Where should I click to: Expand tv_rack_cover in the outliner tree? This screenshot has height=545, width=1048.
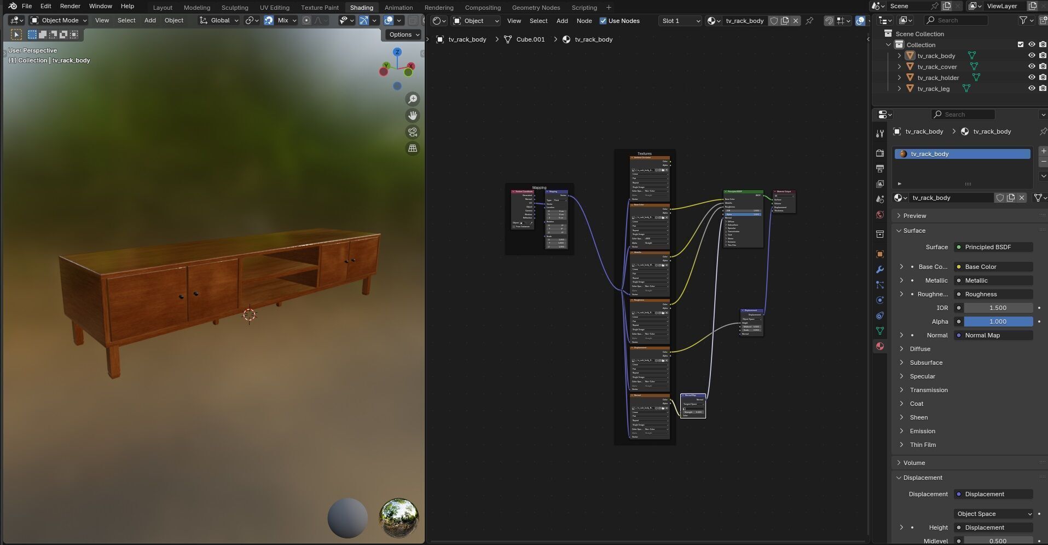point(899,67)
